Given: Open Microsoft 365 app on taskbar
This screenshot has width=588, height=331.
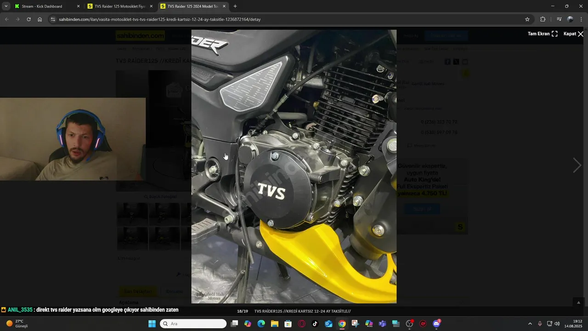Looking at the screenshot, I should (369, 324).
